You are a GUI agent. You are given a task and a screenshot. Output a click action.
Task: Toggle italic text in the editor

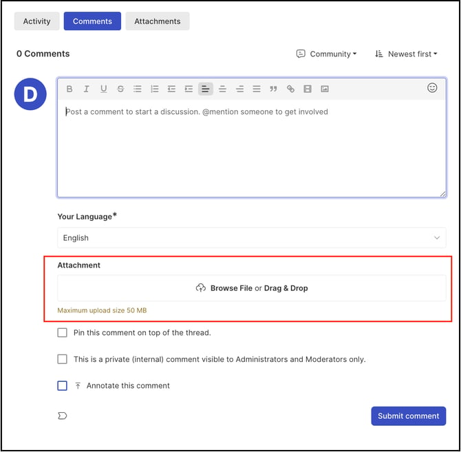click(86, 89)
